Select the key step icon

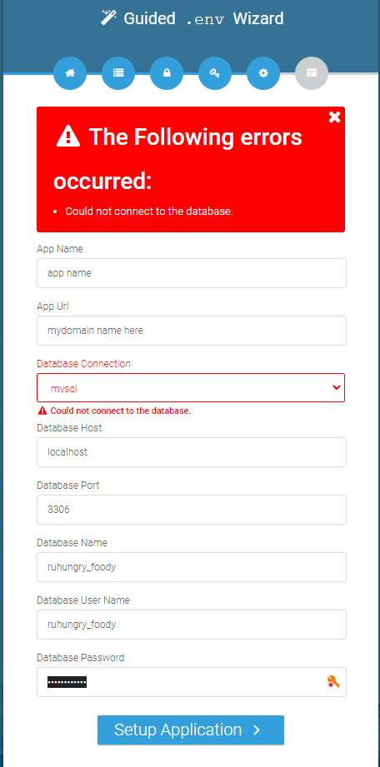click(215, 73)
